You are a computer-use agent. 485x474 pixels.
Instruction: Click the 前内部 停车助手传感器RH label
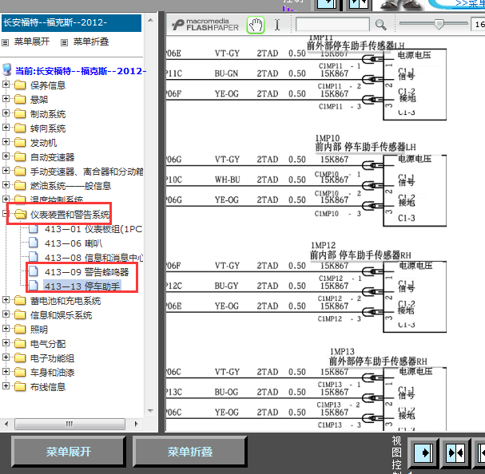click(x=360, y=255)
